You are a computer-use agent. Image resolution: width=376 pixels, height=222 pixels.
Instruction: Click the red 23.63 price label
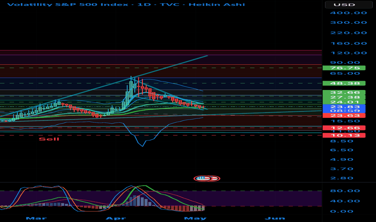click(344, 115)
